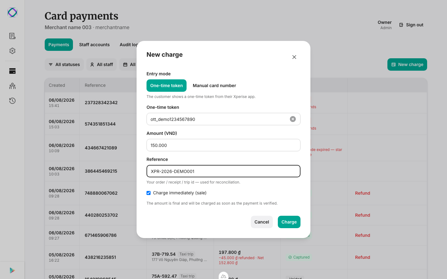This screenshot has height=279, width=447.
Task: Click the sign out arrow icon
Action: coord(401,25)
